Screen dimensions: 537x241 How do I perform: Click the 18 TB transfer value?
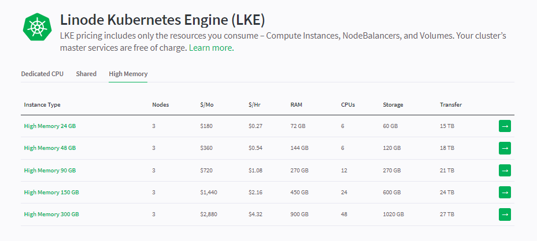(x=447, y=148)
